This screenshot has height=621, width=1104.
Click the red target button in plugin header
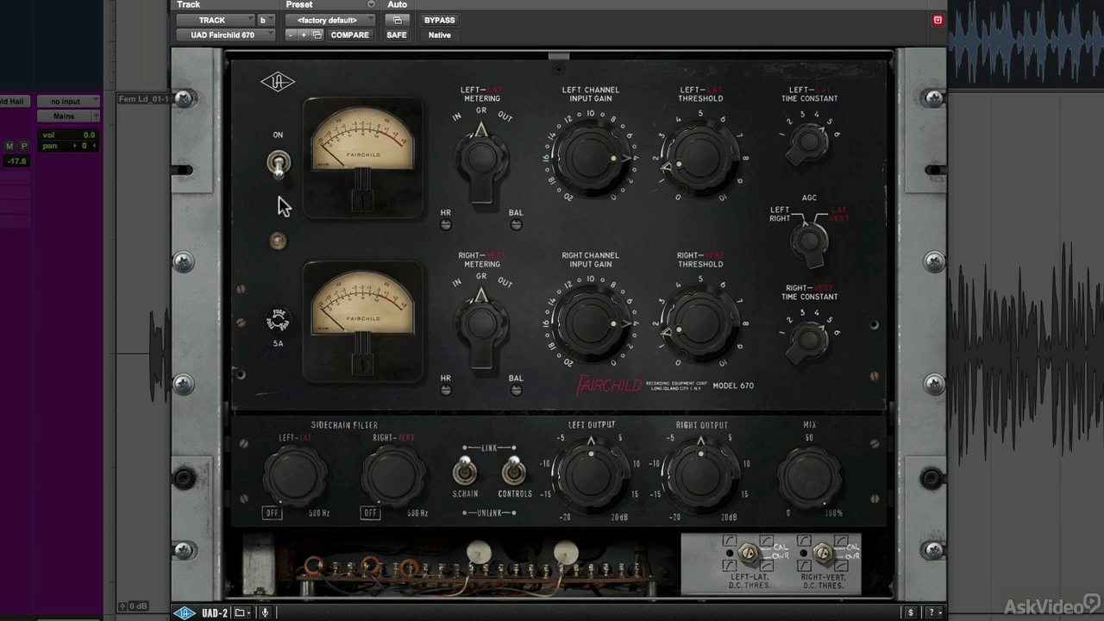pyautogui.click(x=938, y=20)
